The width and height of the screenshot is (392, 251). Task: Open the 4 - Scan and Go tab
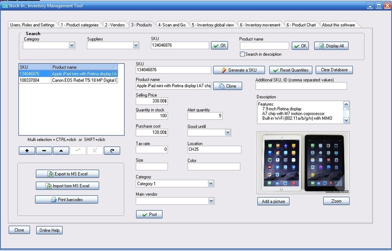tap(172, 24)
